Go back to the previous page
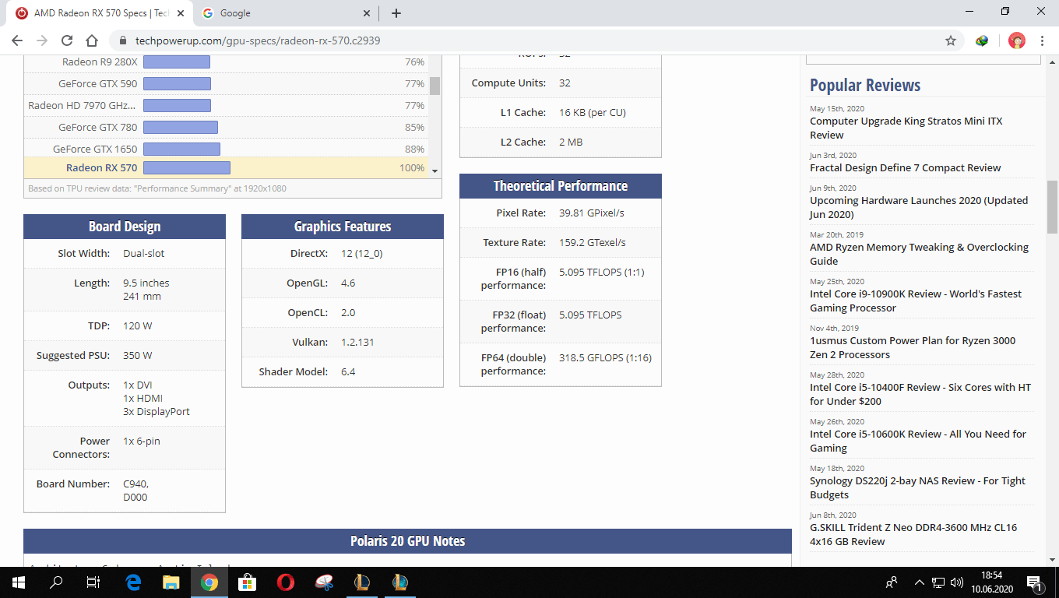This screenshot has width=1059, height=598. (17, 40)
